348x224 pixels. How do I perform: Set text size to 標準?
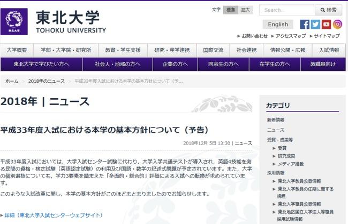(231, 10)
